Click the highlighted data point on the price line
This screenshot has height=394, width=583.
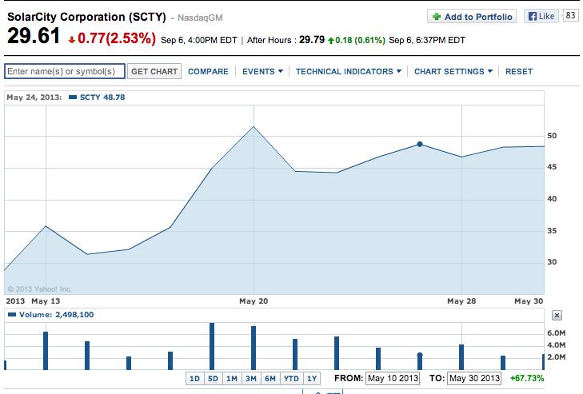click(420, 144)
